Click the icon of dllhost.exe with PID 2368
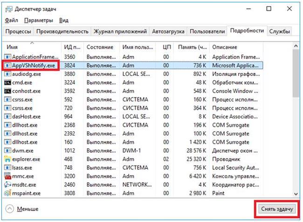Image resolution: width=303 pixels, height=222 pixels. [x=7, y=125]
